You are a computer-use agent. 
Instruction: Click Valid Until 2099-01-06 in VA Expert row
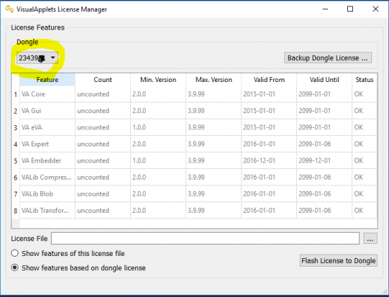pyautogui.click(x=324, y=144)
